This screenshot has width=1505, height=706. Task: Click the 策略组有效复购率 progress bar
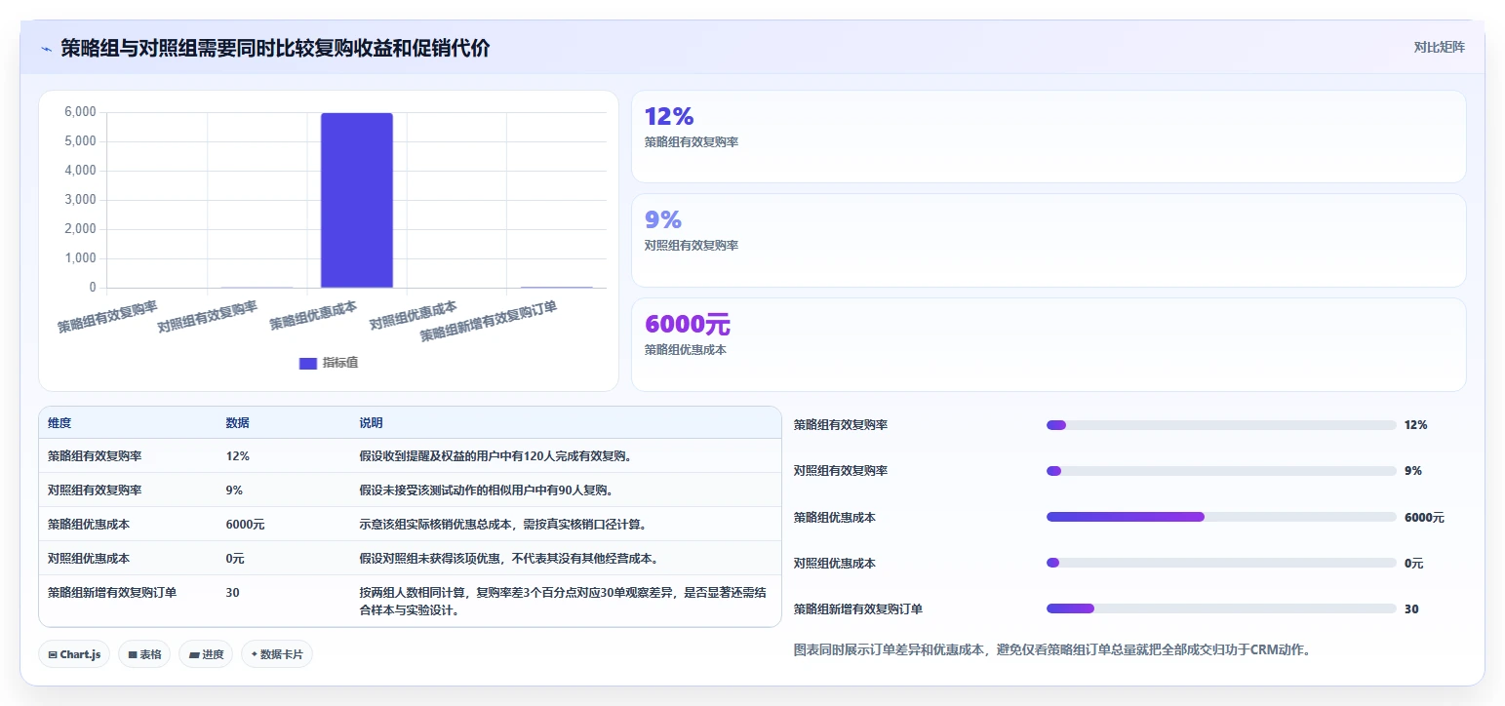point(1221,425)
